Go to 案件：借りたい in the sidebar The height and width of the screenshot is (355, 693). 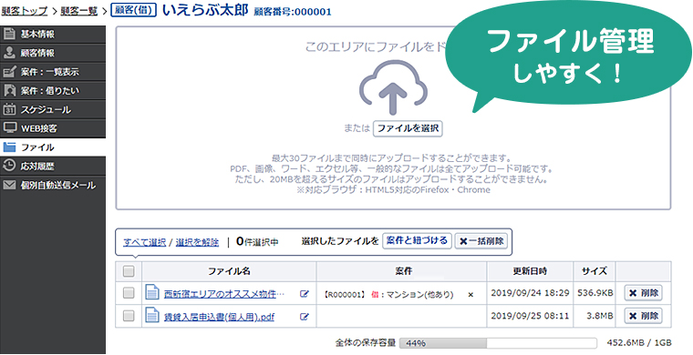(x=53, y=91)
